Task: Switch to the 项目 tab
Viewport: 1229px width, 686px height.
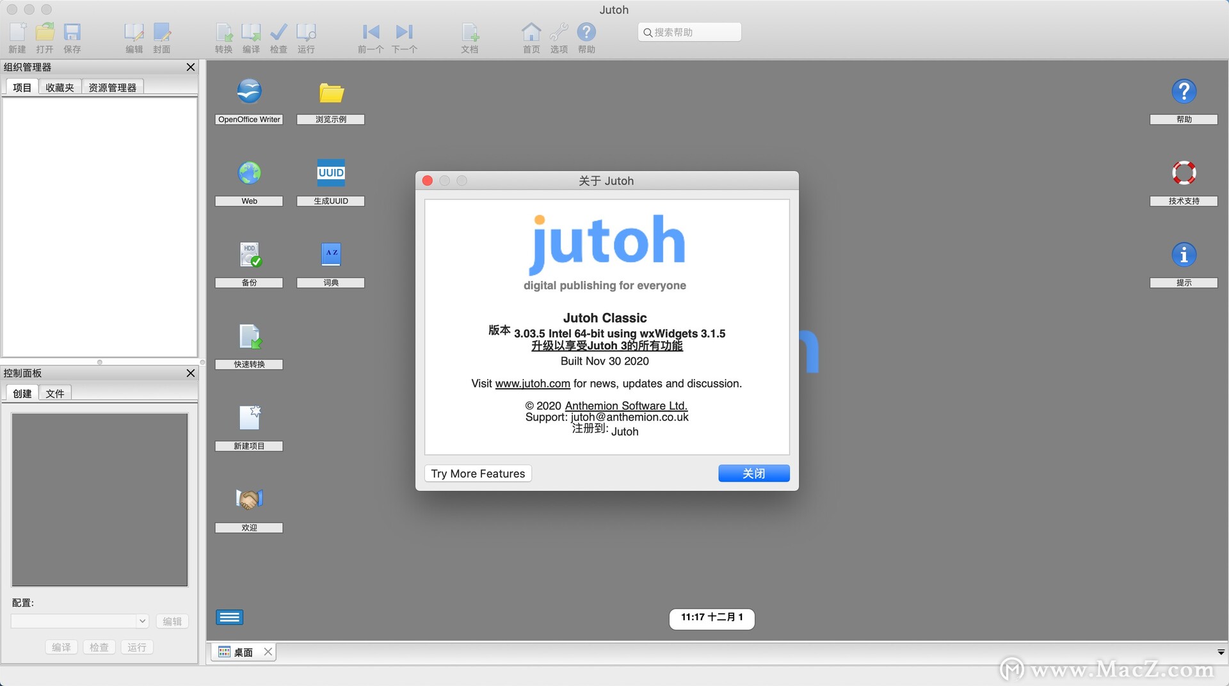Action: click(22, 88)
